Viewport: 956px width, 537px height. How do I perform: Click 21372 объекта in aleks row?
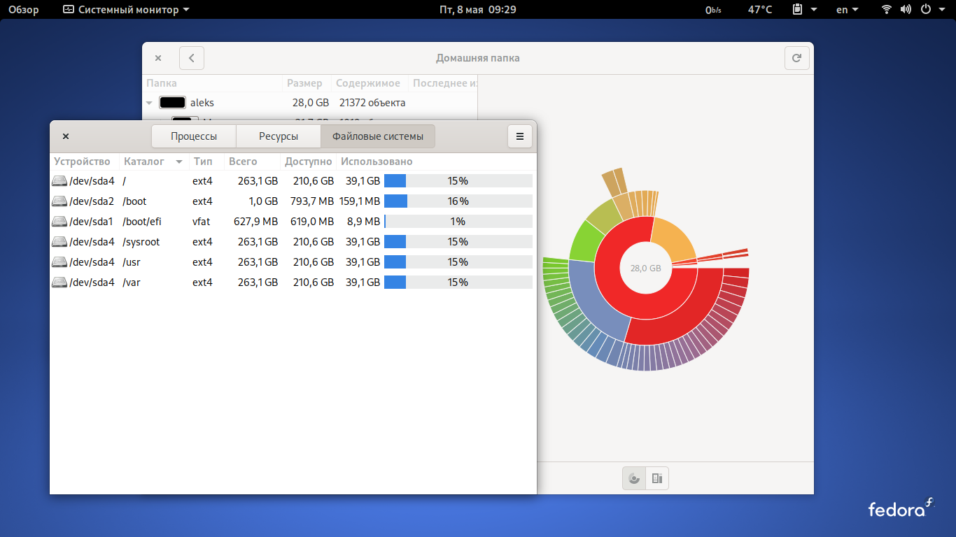tap(372, 103)
